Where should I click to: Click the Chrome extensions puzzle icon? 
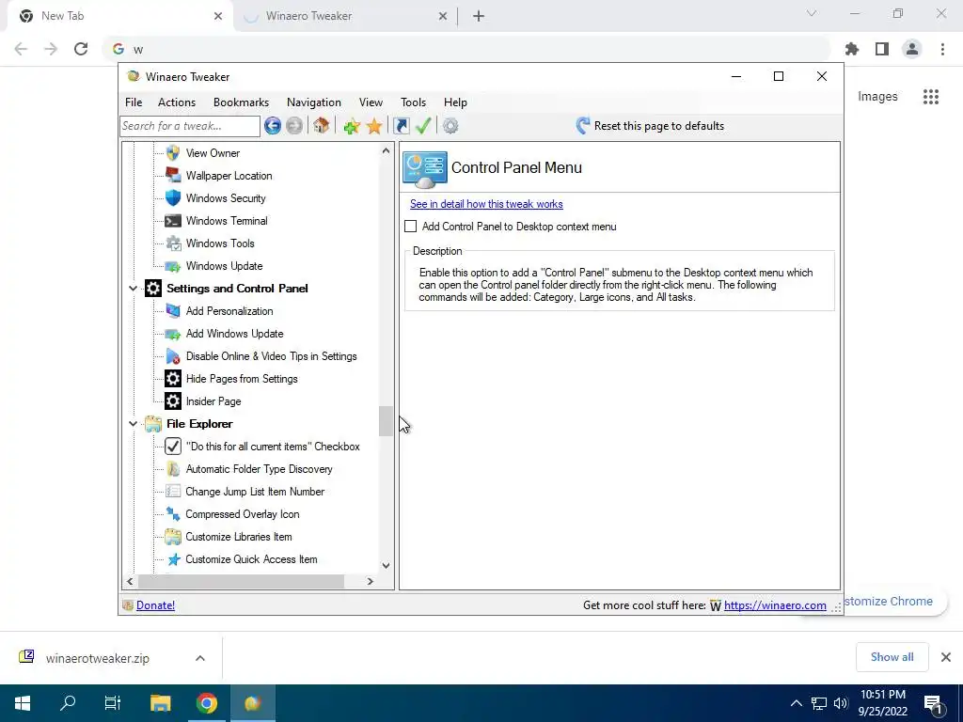[x=852, y=49]
